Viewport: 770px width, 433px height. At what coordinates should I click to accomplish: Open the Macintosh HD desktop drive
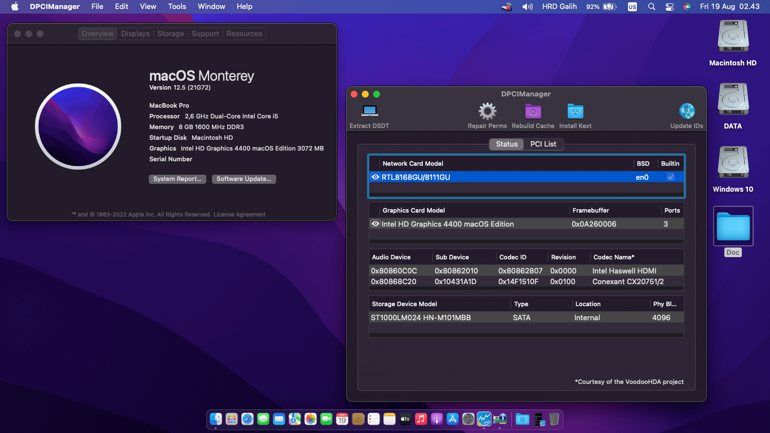[x=733, y=37]
